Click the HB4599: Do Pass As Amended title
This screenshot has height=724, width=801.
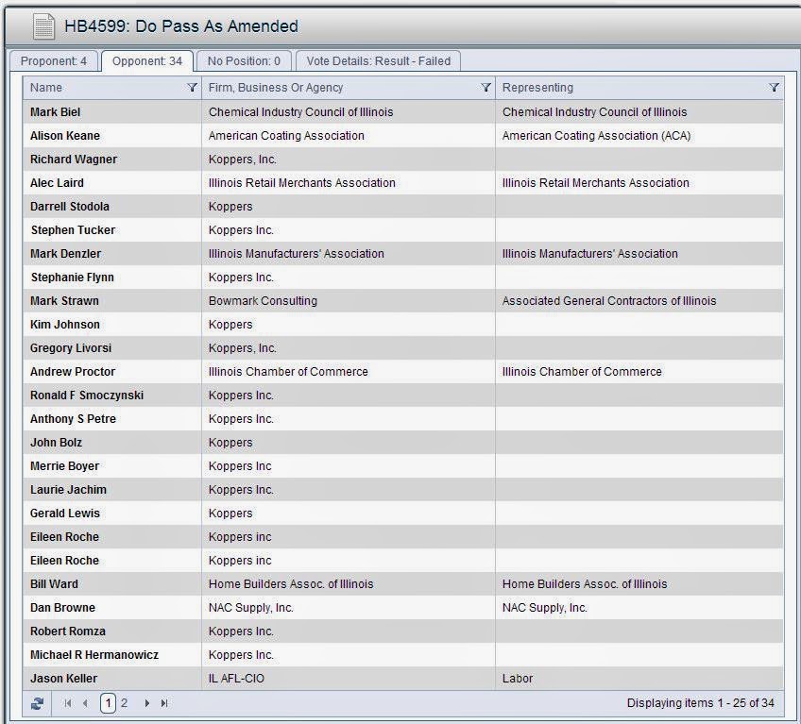pos(181,26)
